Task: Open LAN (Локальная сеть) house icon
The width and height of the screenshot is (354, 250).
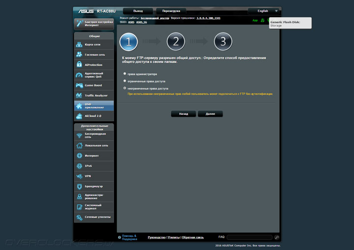Action: coord(80,145)
